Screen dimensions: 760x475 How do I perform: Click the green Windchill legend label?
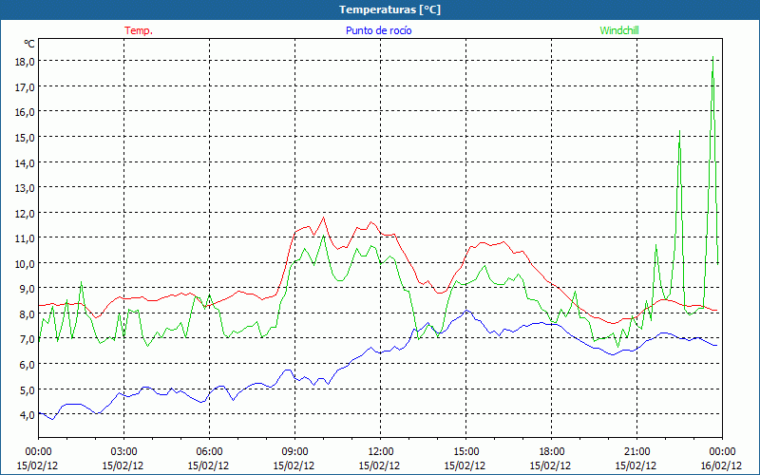[619, 30]
